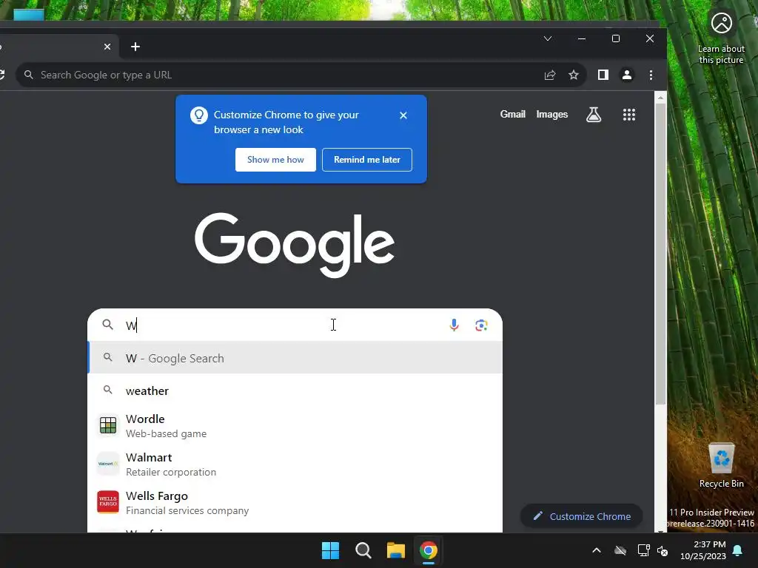Click the Wordle grid thumbnail
The width and height of the screenshot is (758, 568).
coord(108,425)
